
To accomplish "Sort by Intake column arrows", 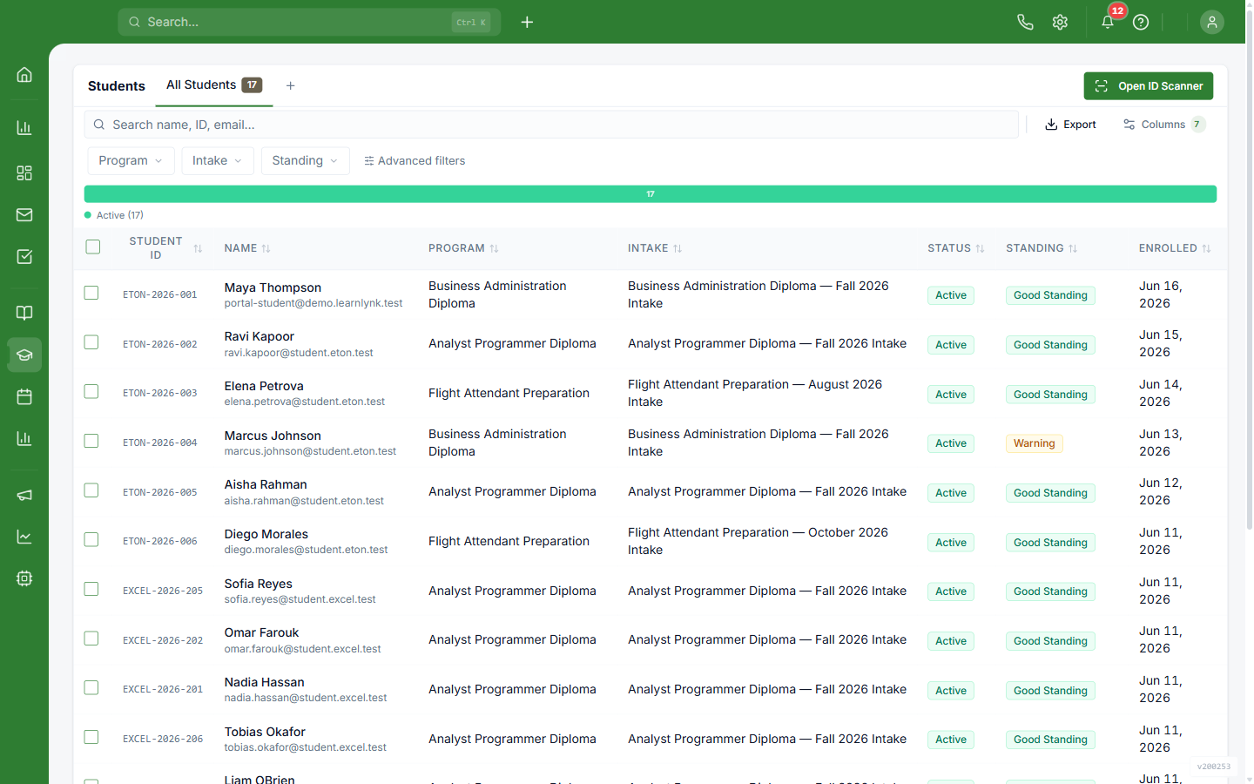I will [678, 248].
